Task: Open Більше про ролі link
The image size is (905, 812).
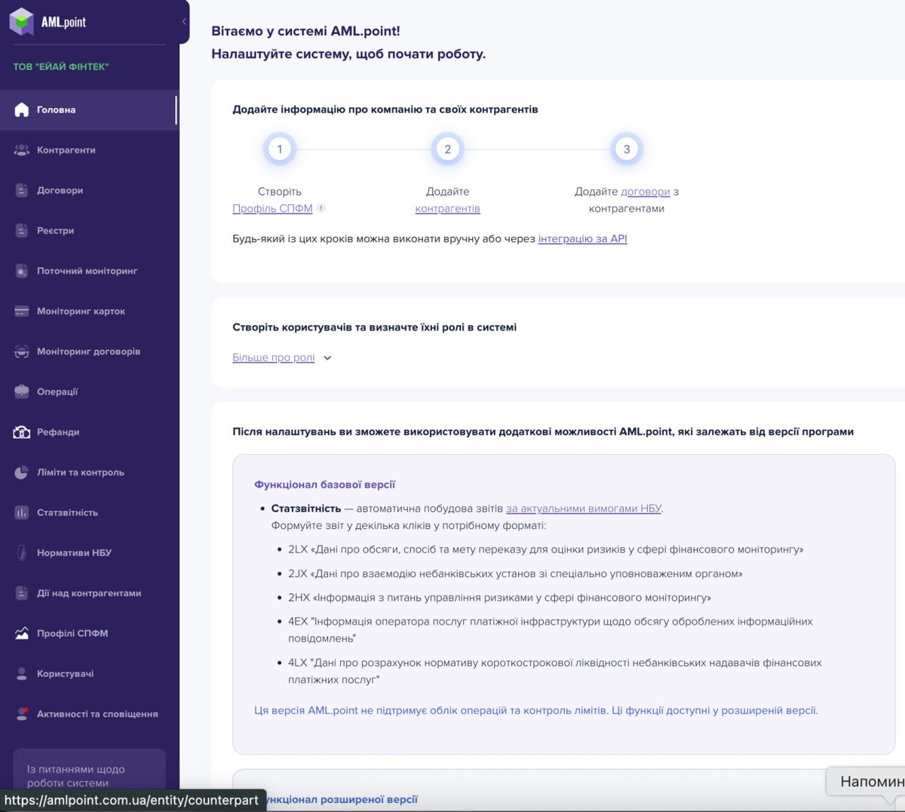Action: [x=273, y=358]
